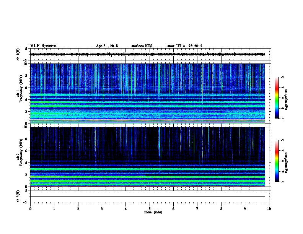Click the "6" kHz tick of ch.2 spectrogram
This screenshot has height=234, width=303.
click(x=27, y=151)
